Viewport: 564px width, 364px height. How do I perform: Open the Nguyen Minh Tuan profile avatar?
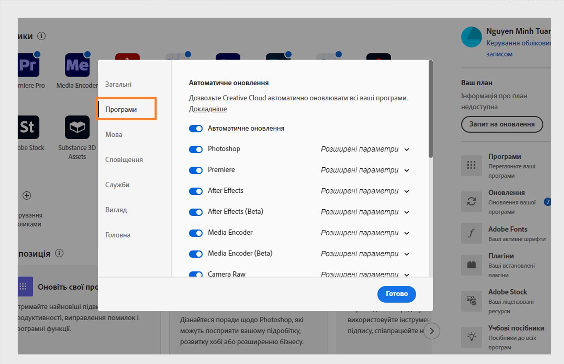(472, 37)
